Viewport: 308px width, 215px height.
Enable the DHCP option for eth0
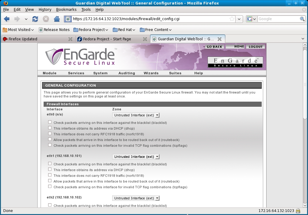coord(50,128)
